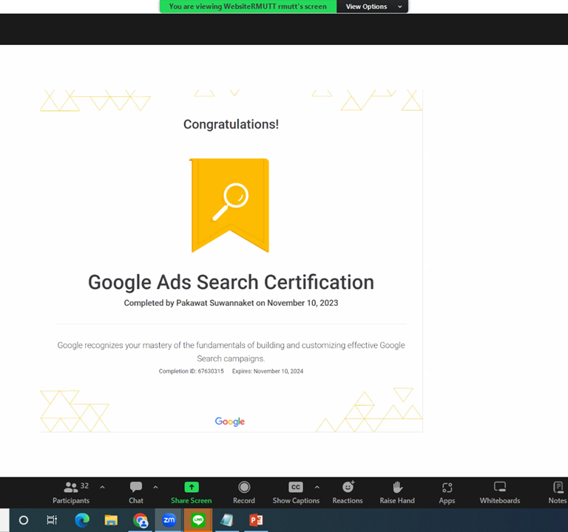Viewport: 568px width, 532px height.
Task: Switch to Chrome from taskbar
Action: pos(141,520)
